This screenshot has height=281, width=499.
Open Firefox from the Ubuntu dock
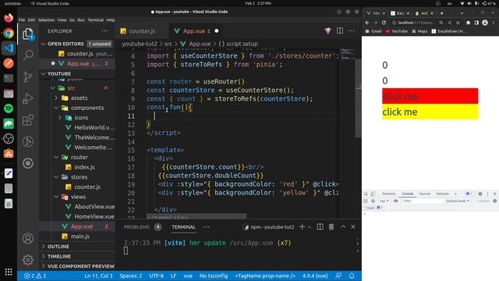tap(9, 18)
